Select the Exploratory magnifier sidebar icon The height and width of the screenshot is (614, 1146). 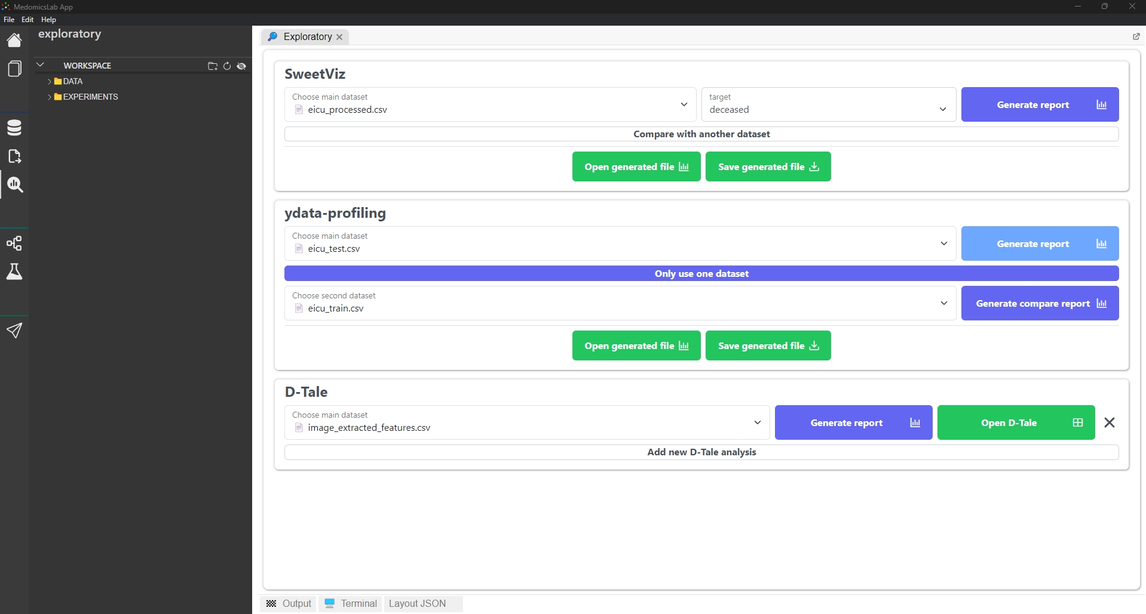(x=14, y=185)
